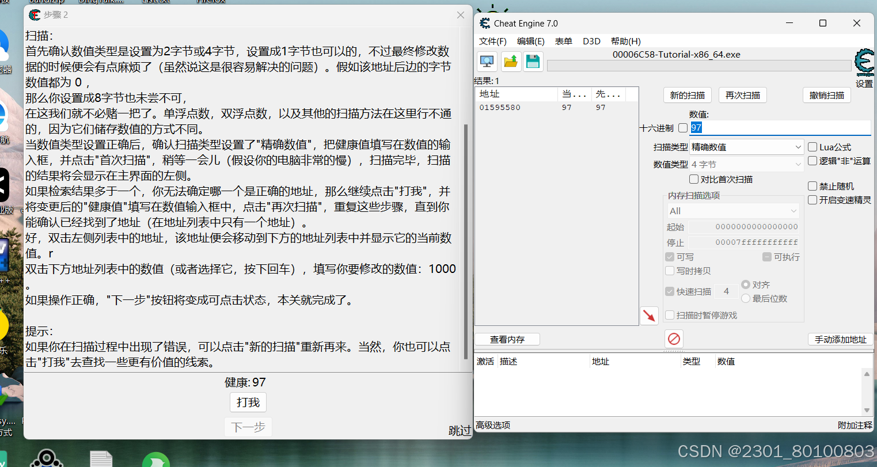Enable the speedhack checkbox
This screenshot has width=877, height=467.
(813, 200)
